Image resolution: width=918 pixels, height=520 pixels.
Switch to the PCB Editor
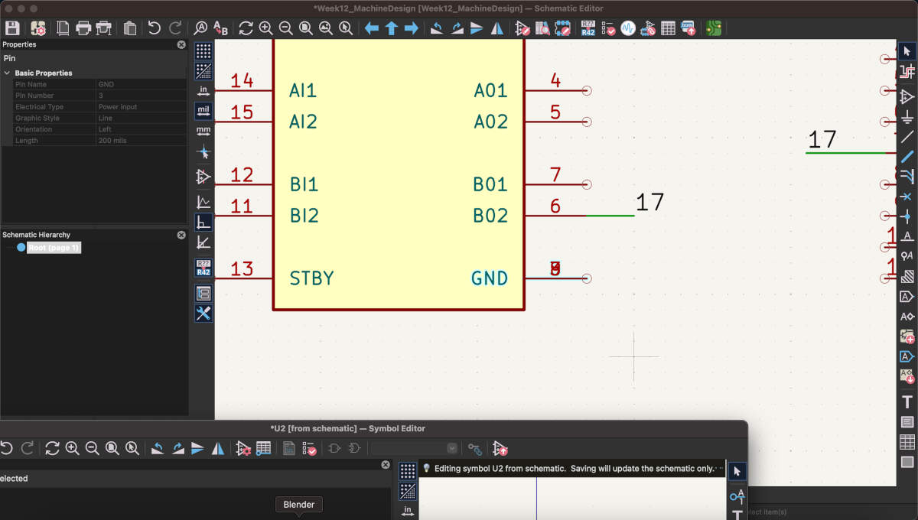[x=713, y=28]
